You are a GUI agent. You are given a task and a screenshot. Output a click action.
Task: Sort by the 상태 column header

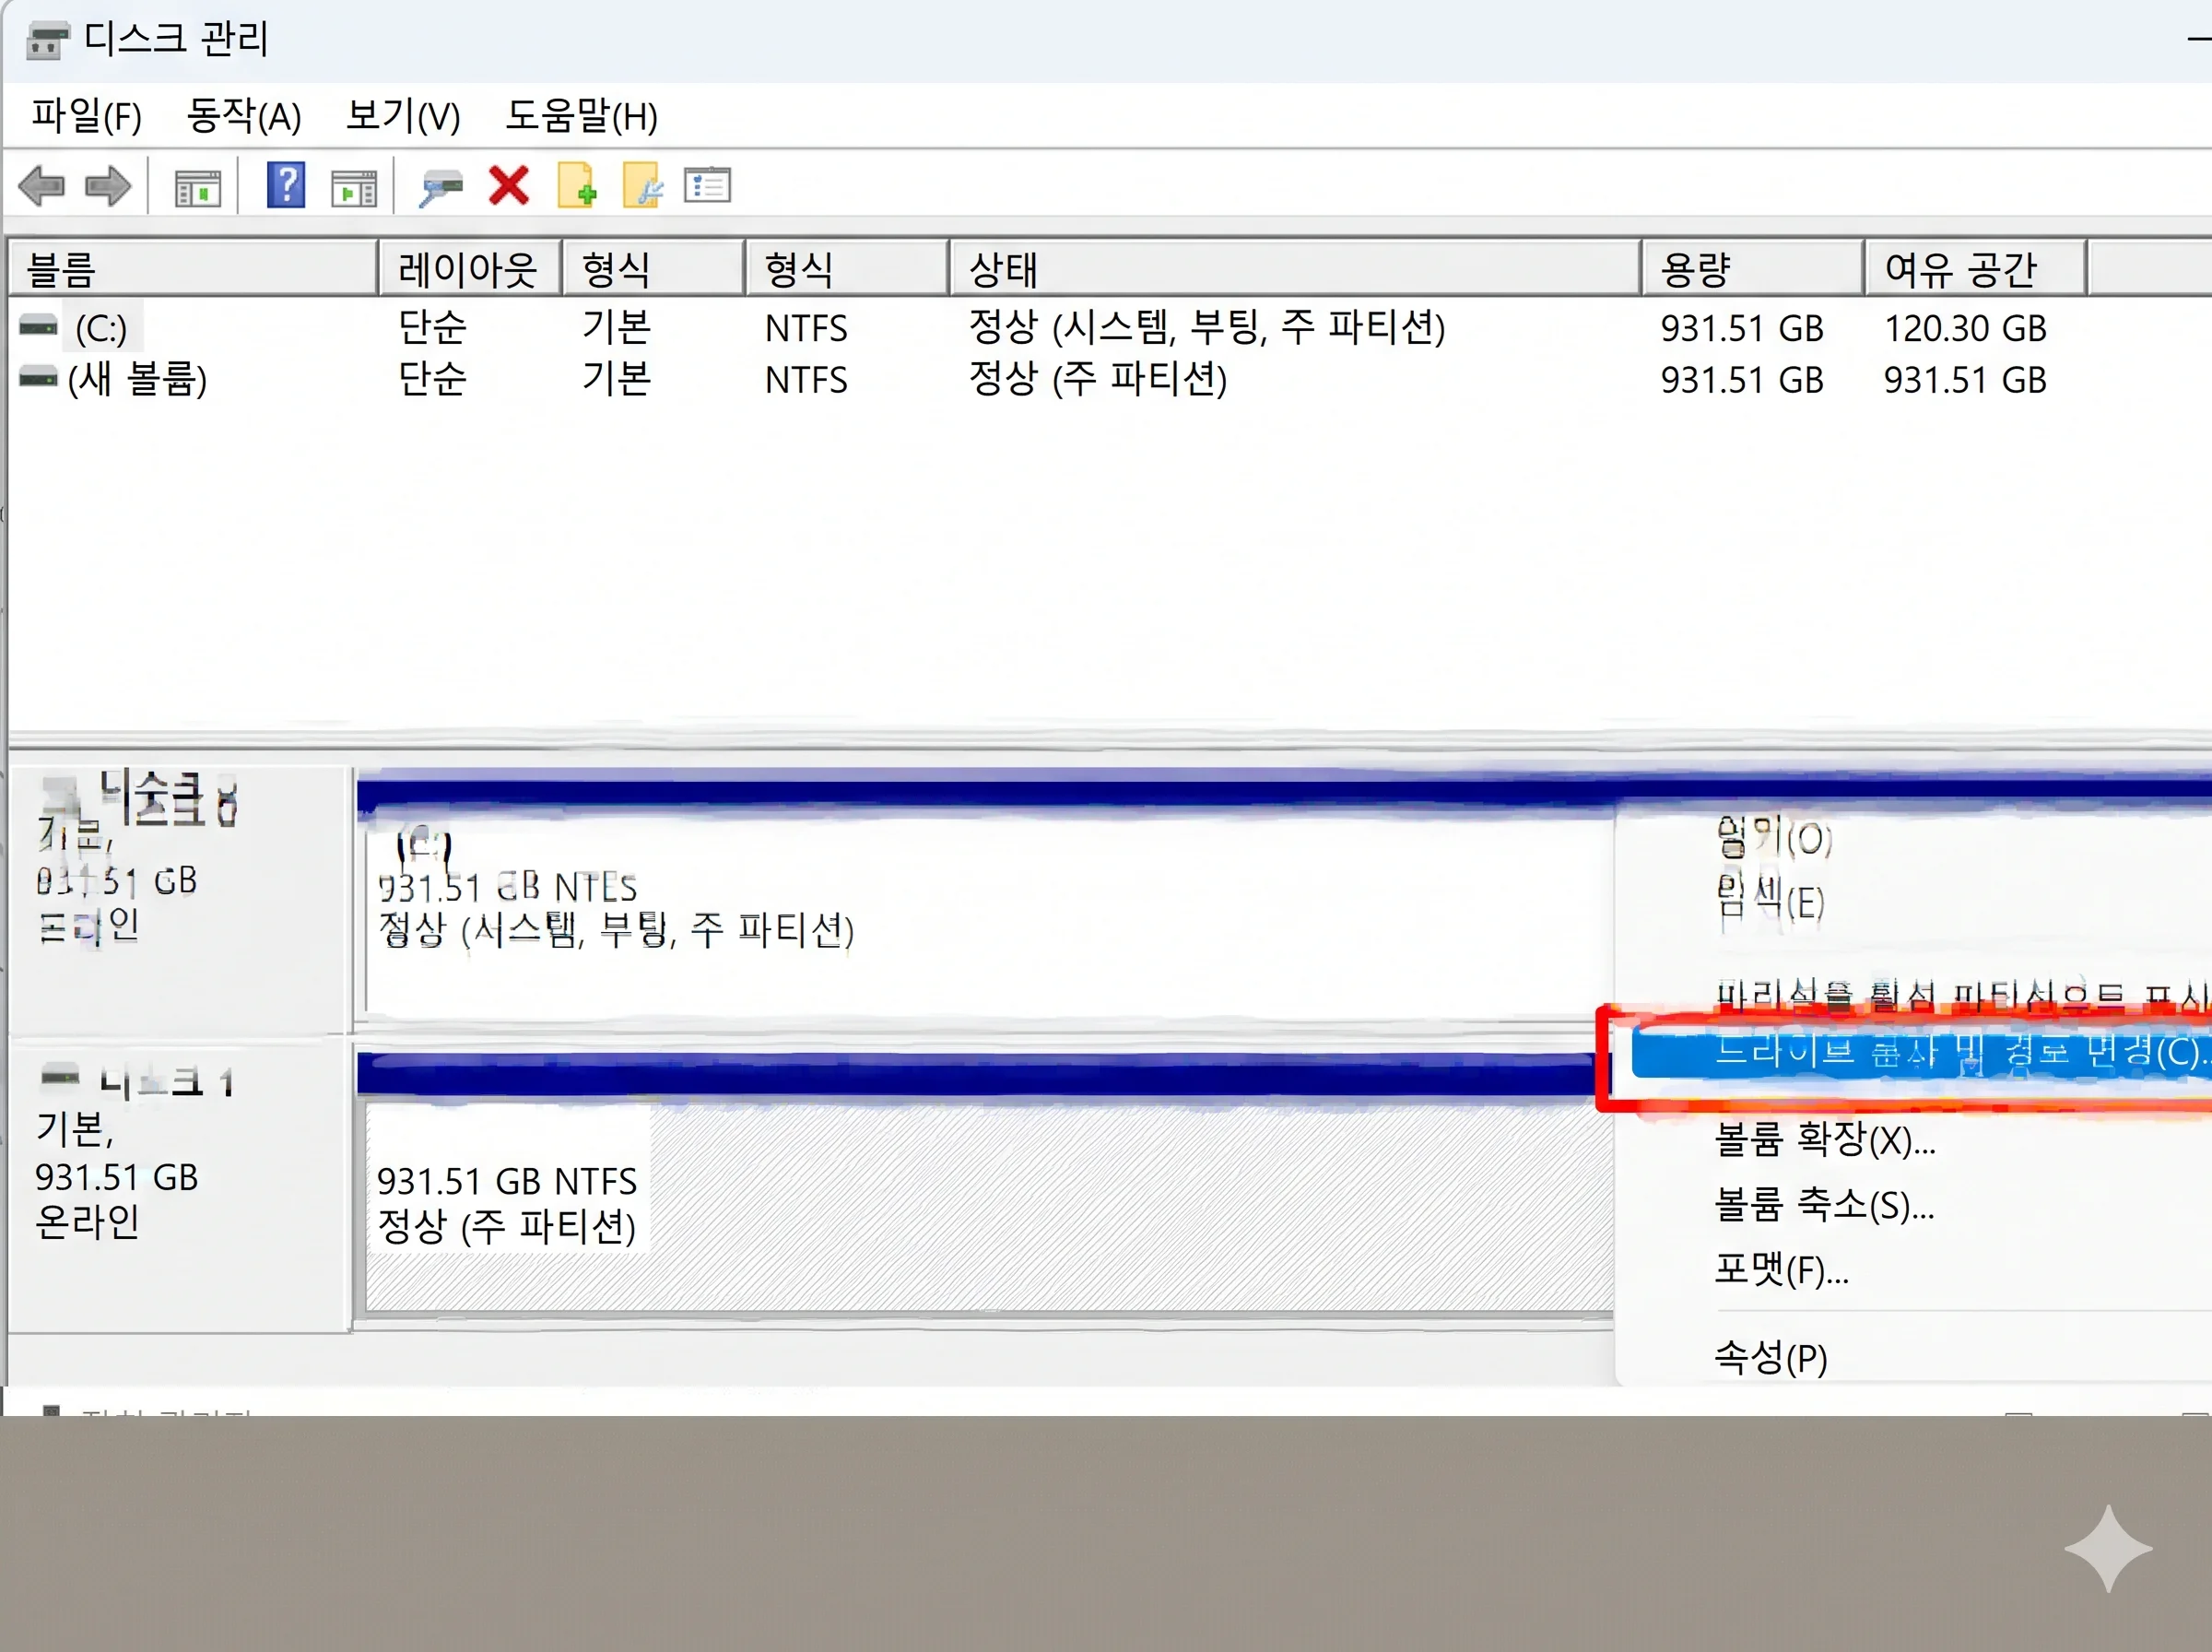click(1296, 269)
